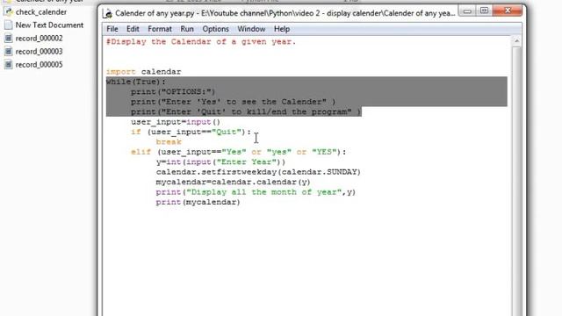Click the 'calendar.setfirstweekday' line
Image resolution: width=562 pixels, height=316 pixels.
click(x=258, y=172)
